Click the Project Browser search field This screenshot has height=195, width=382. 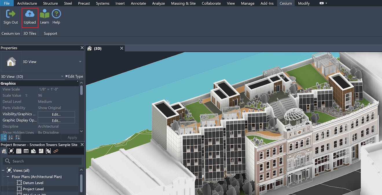pos(42,161)
